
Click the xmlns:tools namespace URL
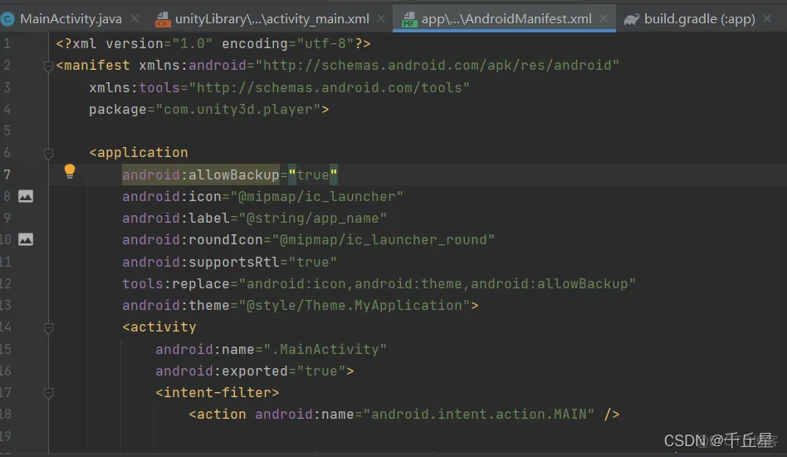tap(330, 87)
